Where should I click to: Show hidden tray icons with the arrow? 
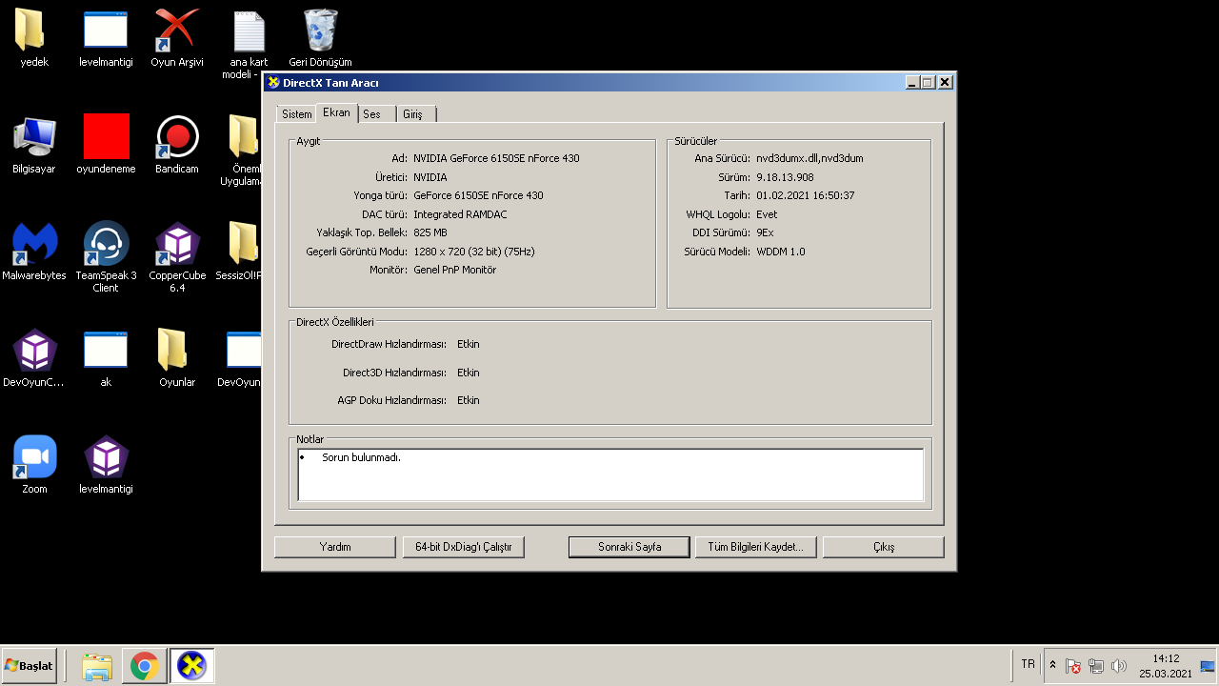coord(1052,665)
